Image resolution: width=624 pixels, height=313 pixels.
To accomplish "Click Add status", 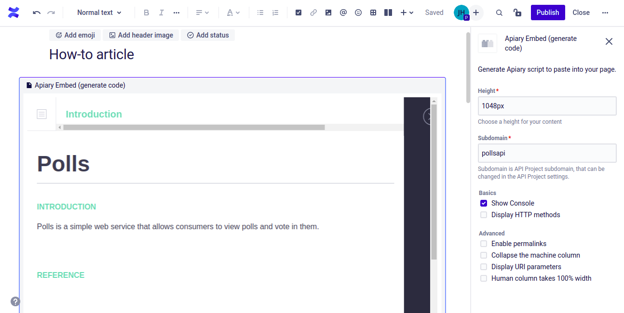I will [x=208, y=35].
